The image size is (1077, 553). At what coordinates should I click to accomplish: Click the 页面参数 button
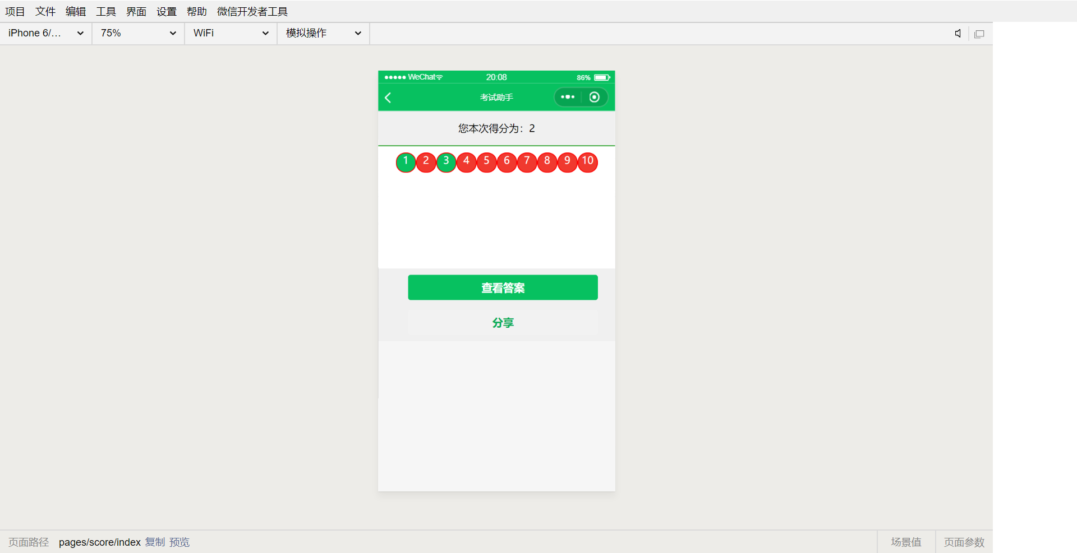click(964, 542)
